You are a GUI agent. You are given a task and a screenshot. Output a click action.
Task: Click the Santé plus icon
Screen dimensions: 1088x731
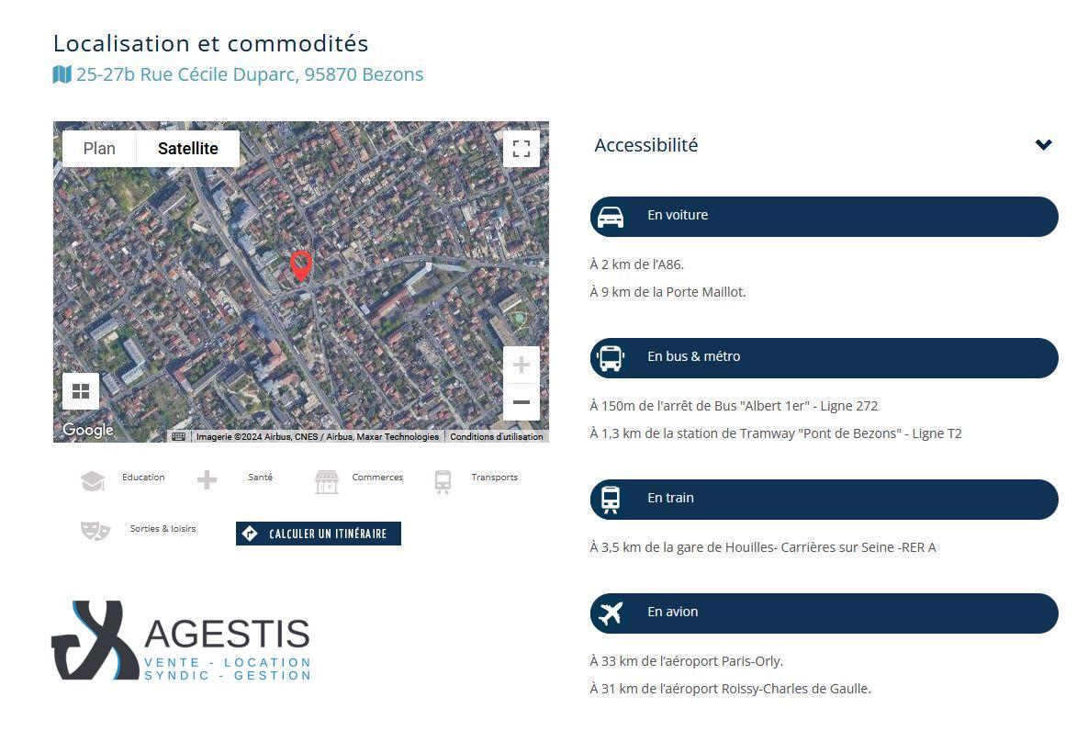[x=207, y=479]
